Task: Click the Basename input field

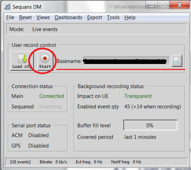Action: pyautogui.click(x=127, y=61)
